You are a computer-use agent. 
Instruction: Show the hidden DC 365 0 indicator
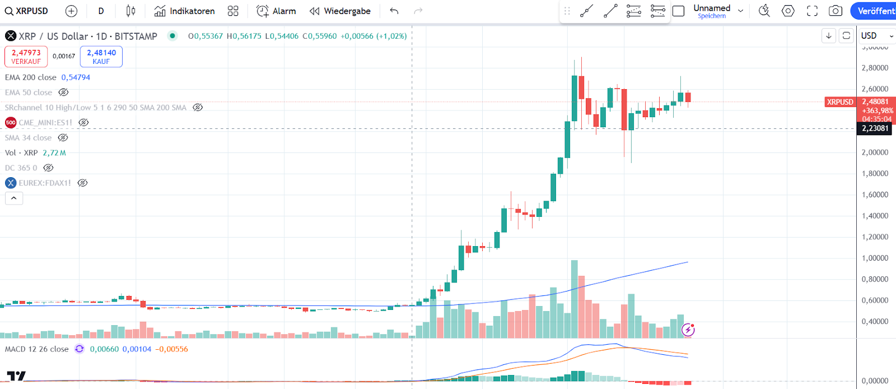(x=49, y=168)
